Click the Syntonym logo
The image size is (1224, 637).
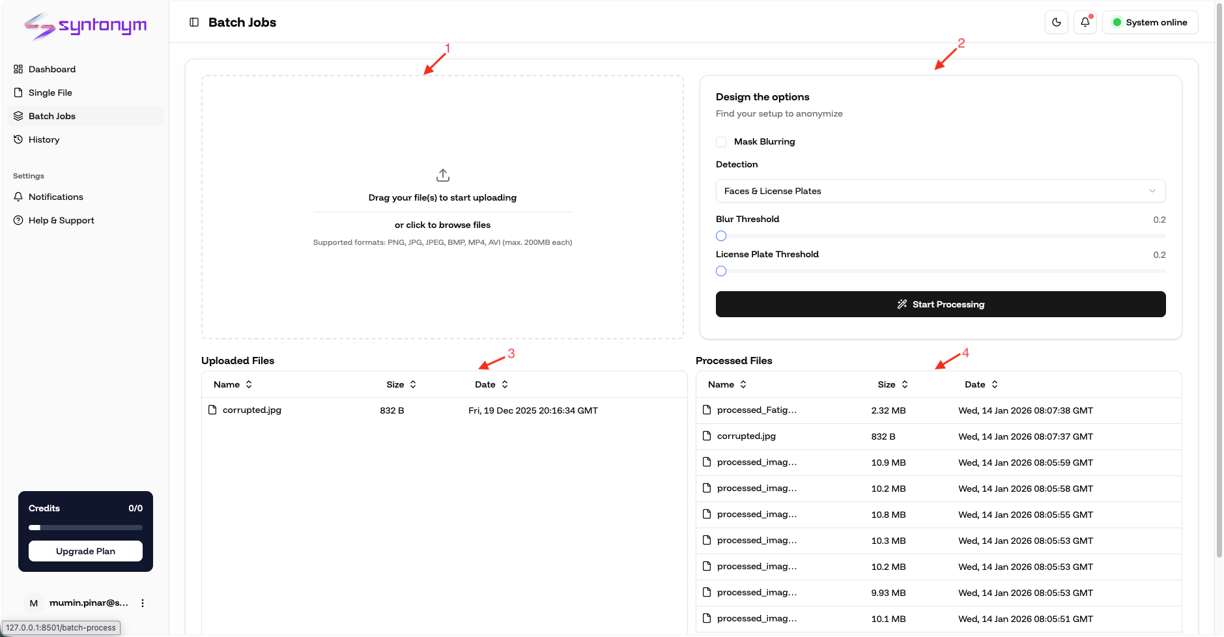pos(85,26)
